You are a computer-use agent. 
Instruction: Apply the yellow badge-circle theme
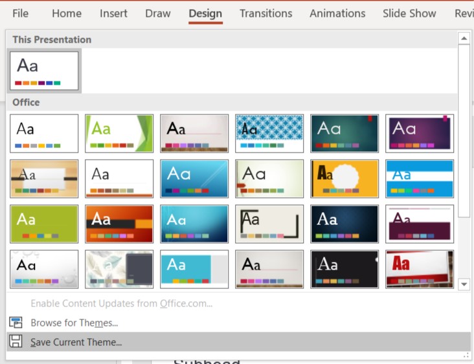pos(344,178)
